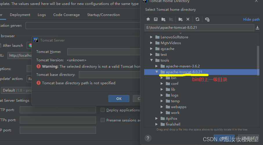Viewport: 263px width, 145px height.
Task: Open path history download arrow icon
Action: point(257,28)
